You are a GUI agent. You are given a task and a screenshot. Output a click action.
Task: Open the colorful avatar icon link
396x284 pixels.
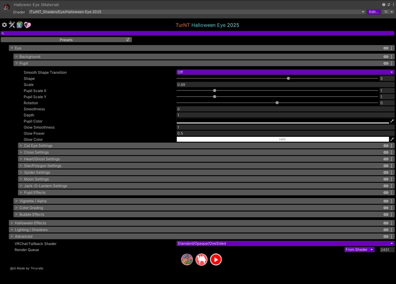pos(187,260)
